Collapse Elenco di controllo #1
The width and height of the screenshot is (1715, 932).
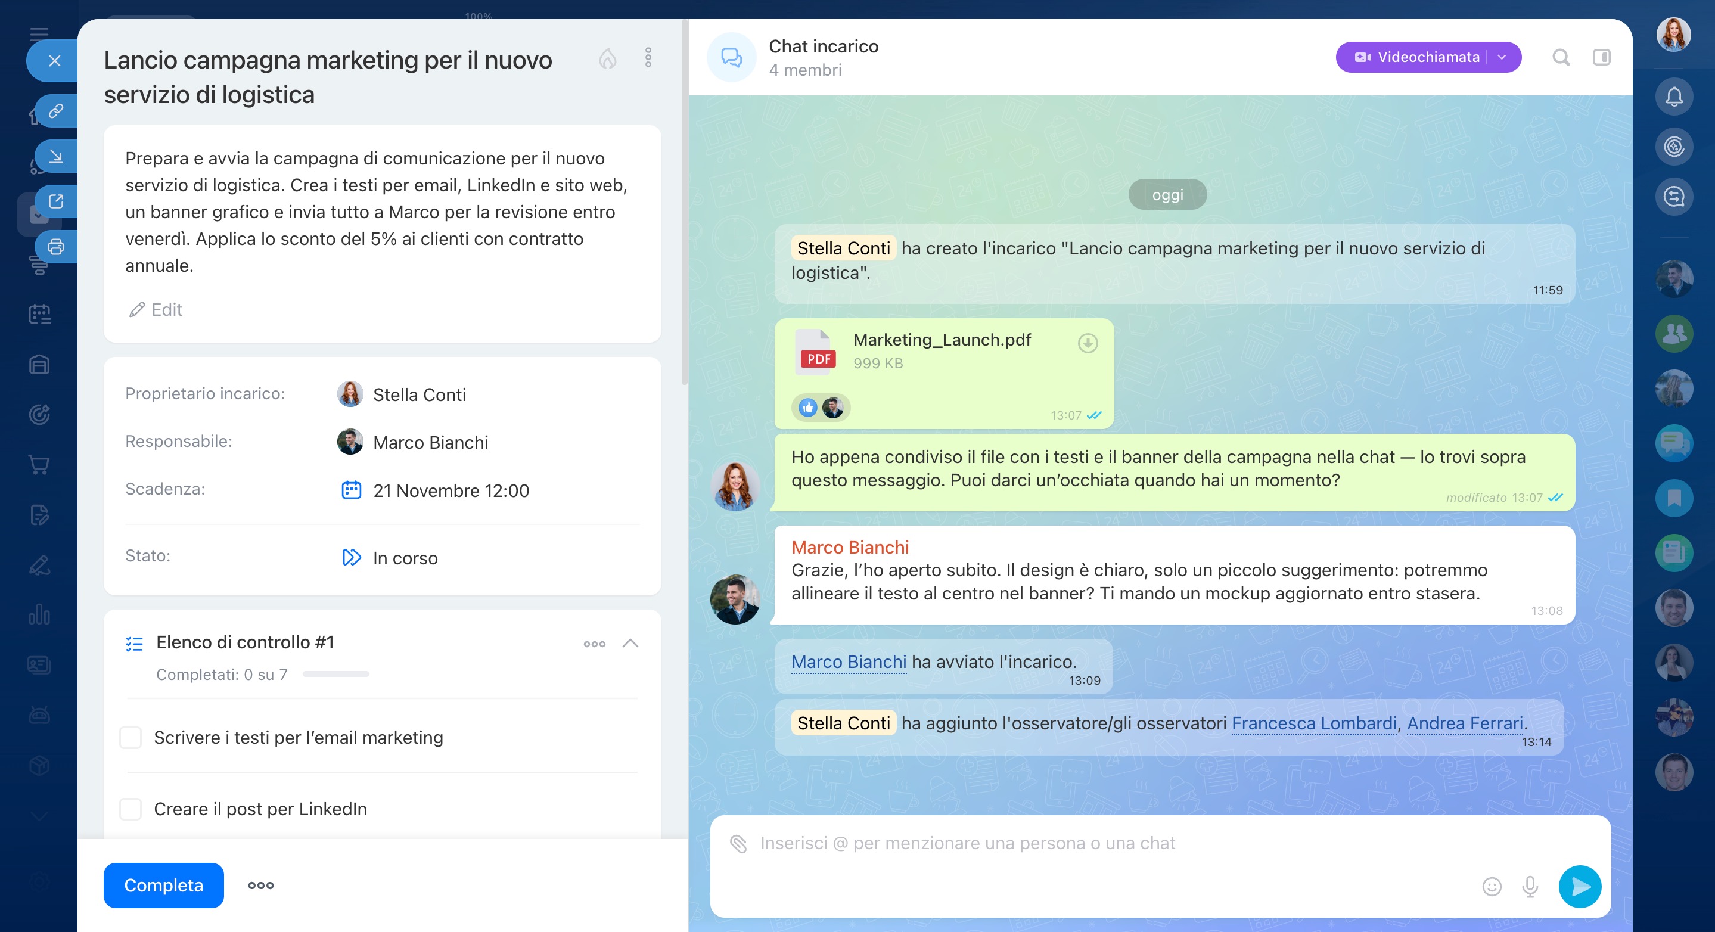click(630, 643)
